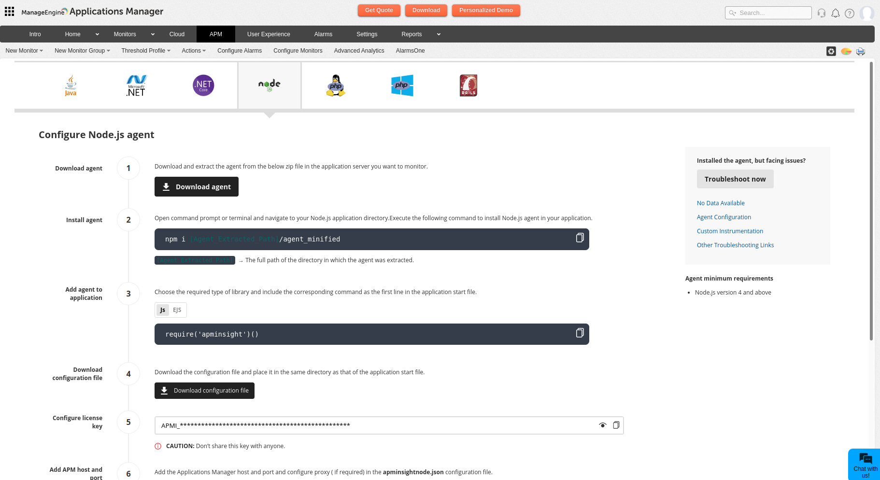Switch to the APM tab
Image resolution: width=880 pixels, height=480 pixels.
pyautogui.click(x=216, y=34)
